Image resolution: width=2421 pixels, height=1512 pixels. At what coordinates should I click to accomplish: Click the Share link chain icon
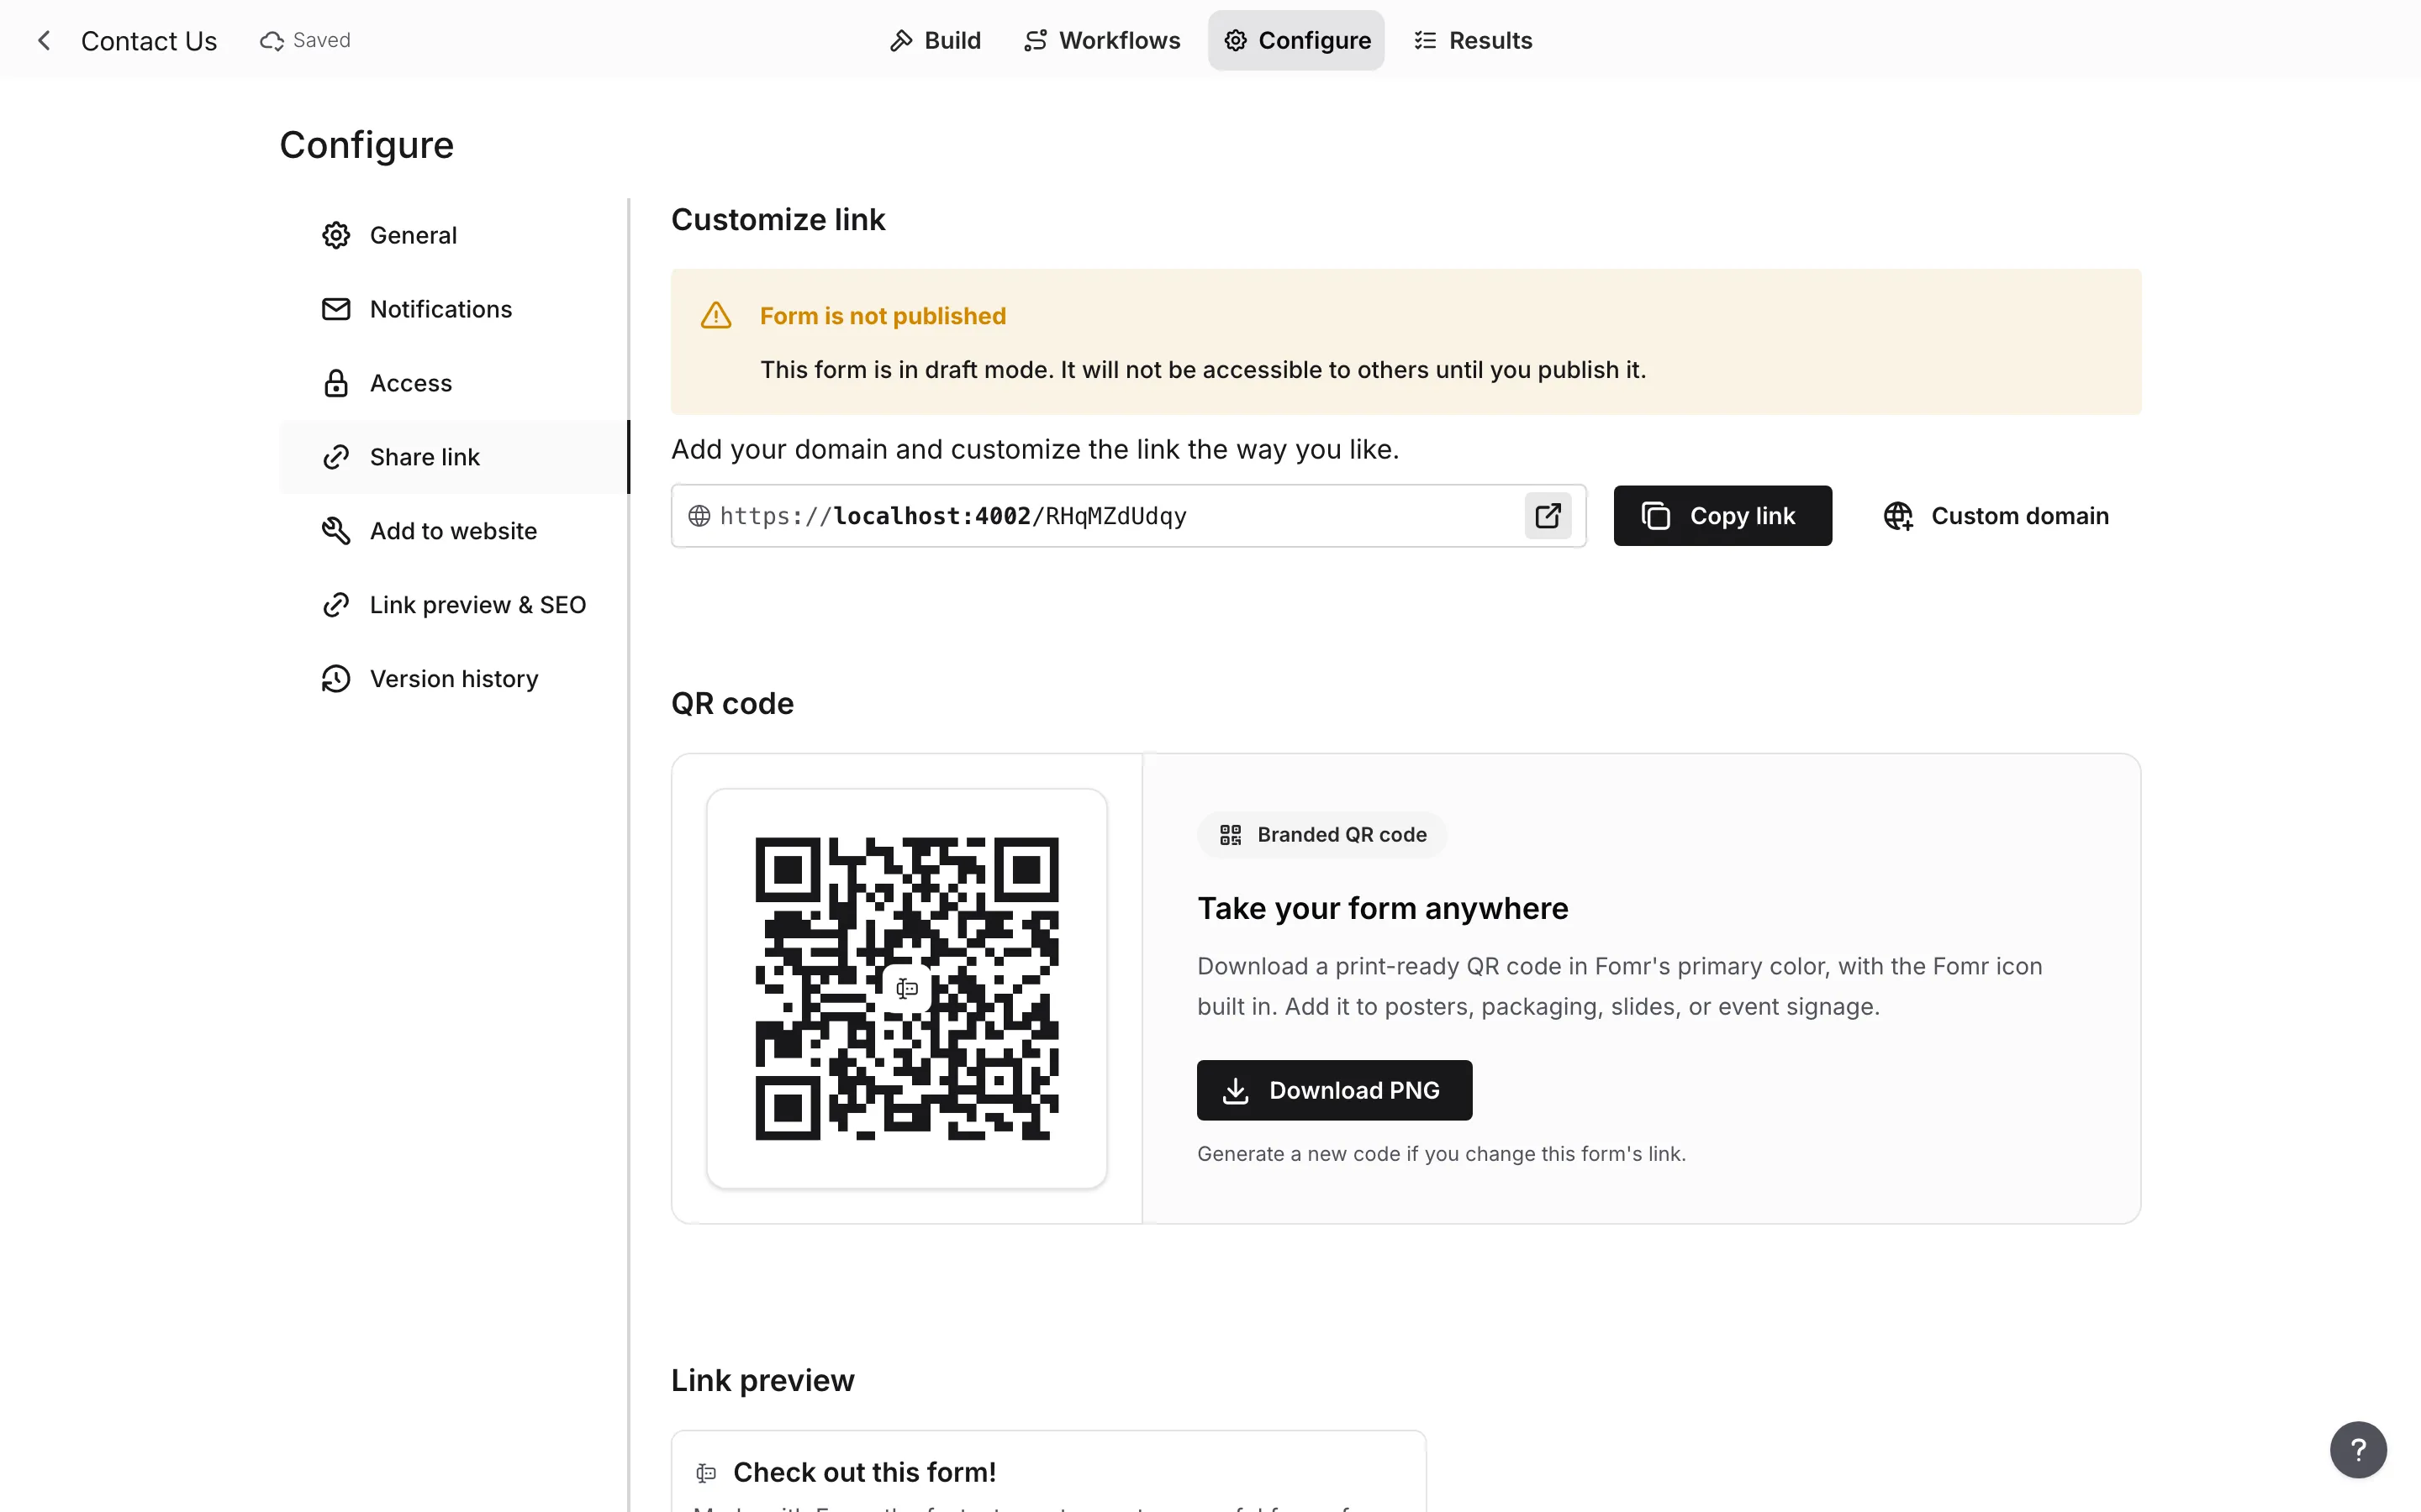(x=336, y=457)
